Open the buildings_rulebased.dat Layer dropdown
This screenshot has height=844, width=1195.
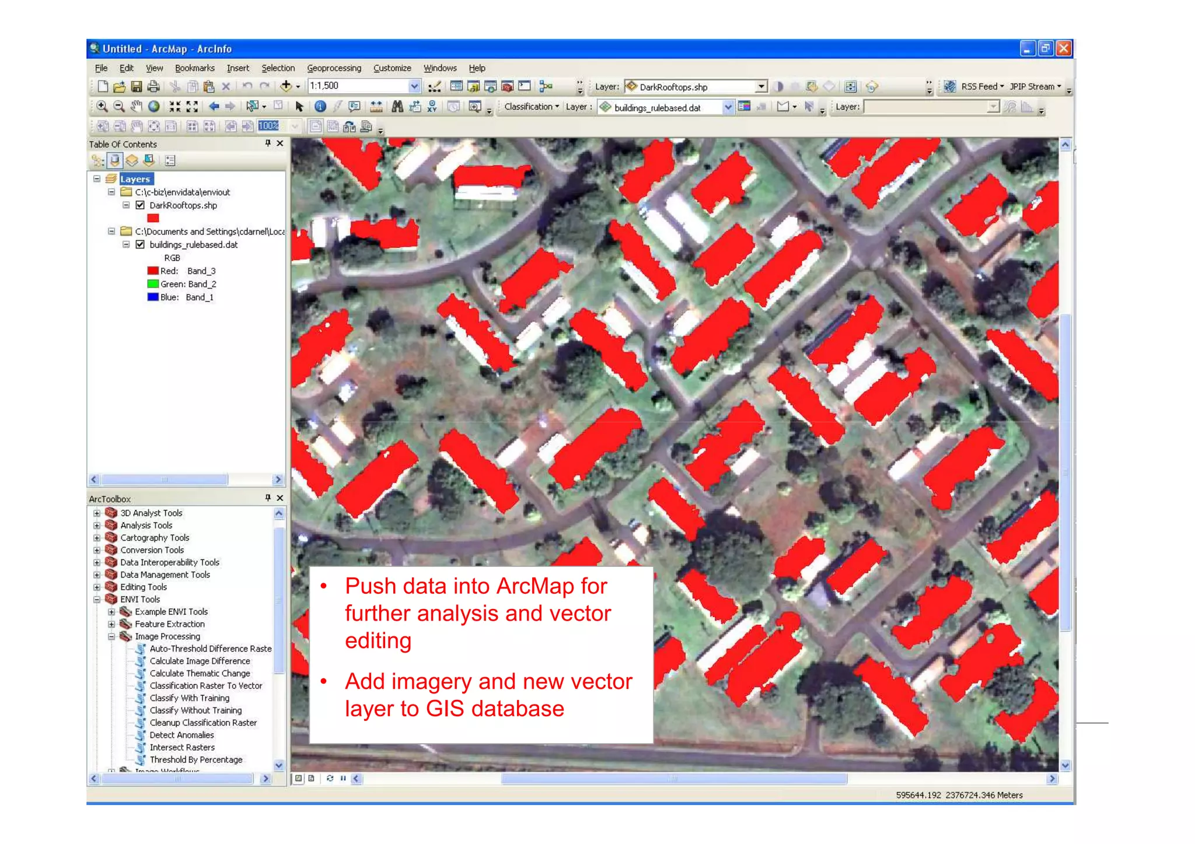728,107
